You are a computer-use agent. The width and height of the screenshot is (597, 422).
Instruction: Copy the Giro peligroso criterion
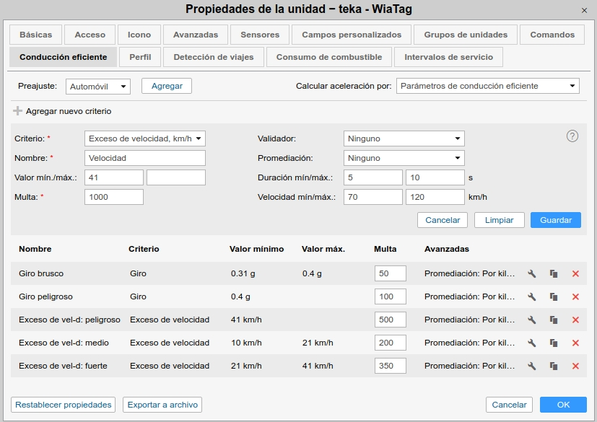554,296
